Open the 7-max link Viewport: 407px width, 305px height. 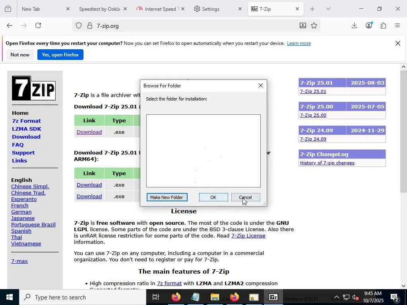tap(19, 261)
